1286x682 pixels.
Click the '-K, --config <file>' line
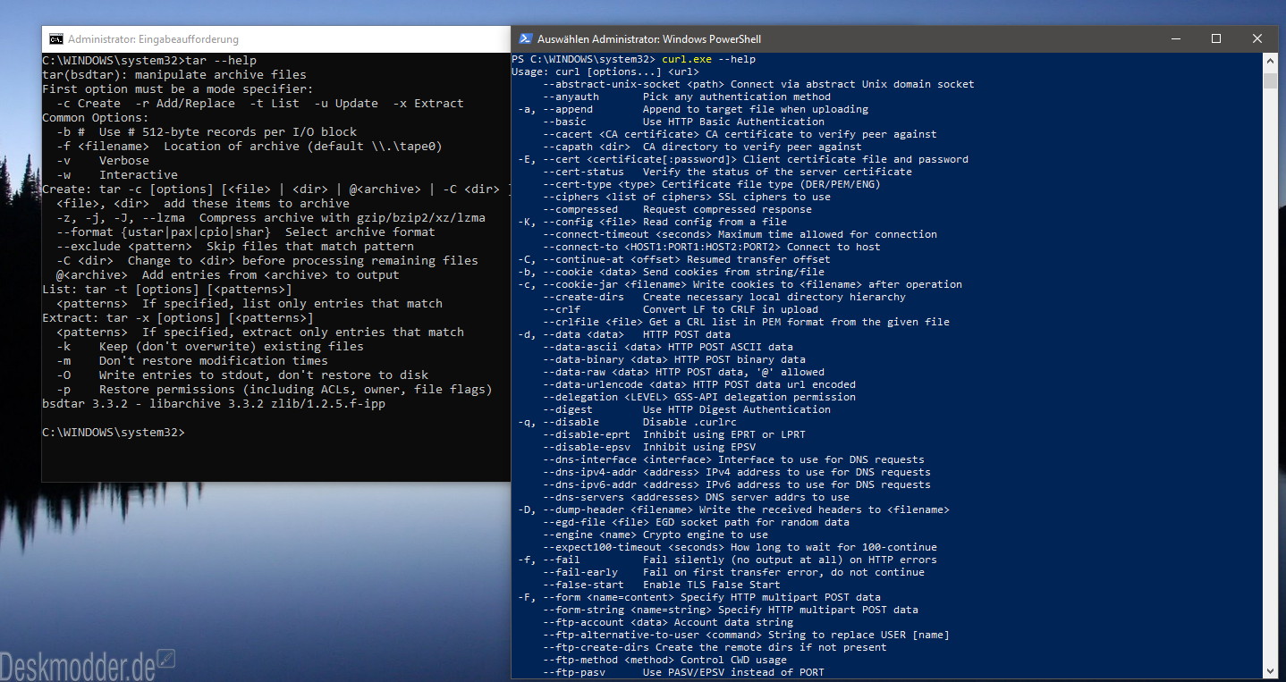[652, 222]
